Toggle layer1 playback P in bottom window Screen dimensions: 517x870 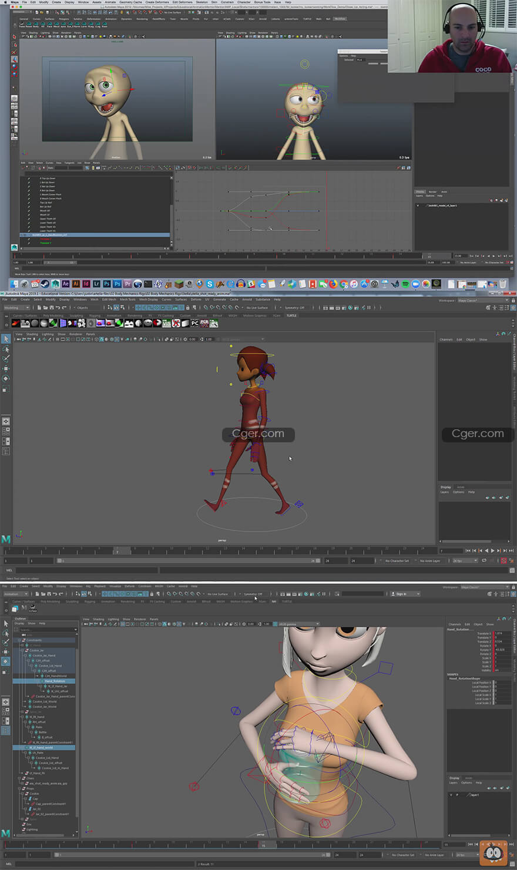(x=457, y=795)
